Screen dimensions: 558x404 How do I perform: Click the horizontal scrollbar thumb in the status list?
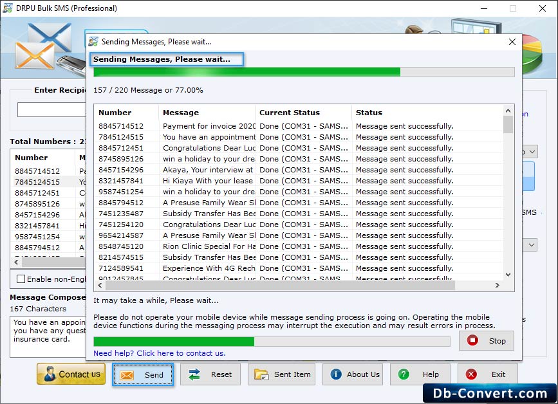280,285
